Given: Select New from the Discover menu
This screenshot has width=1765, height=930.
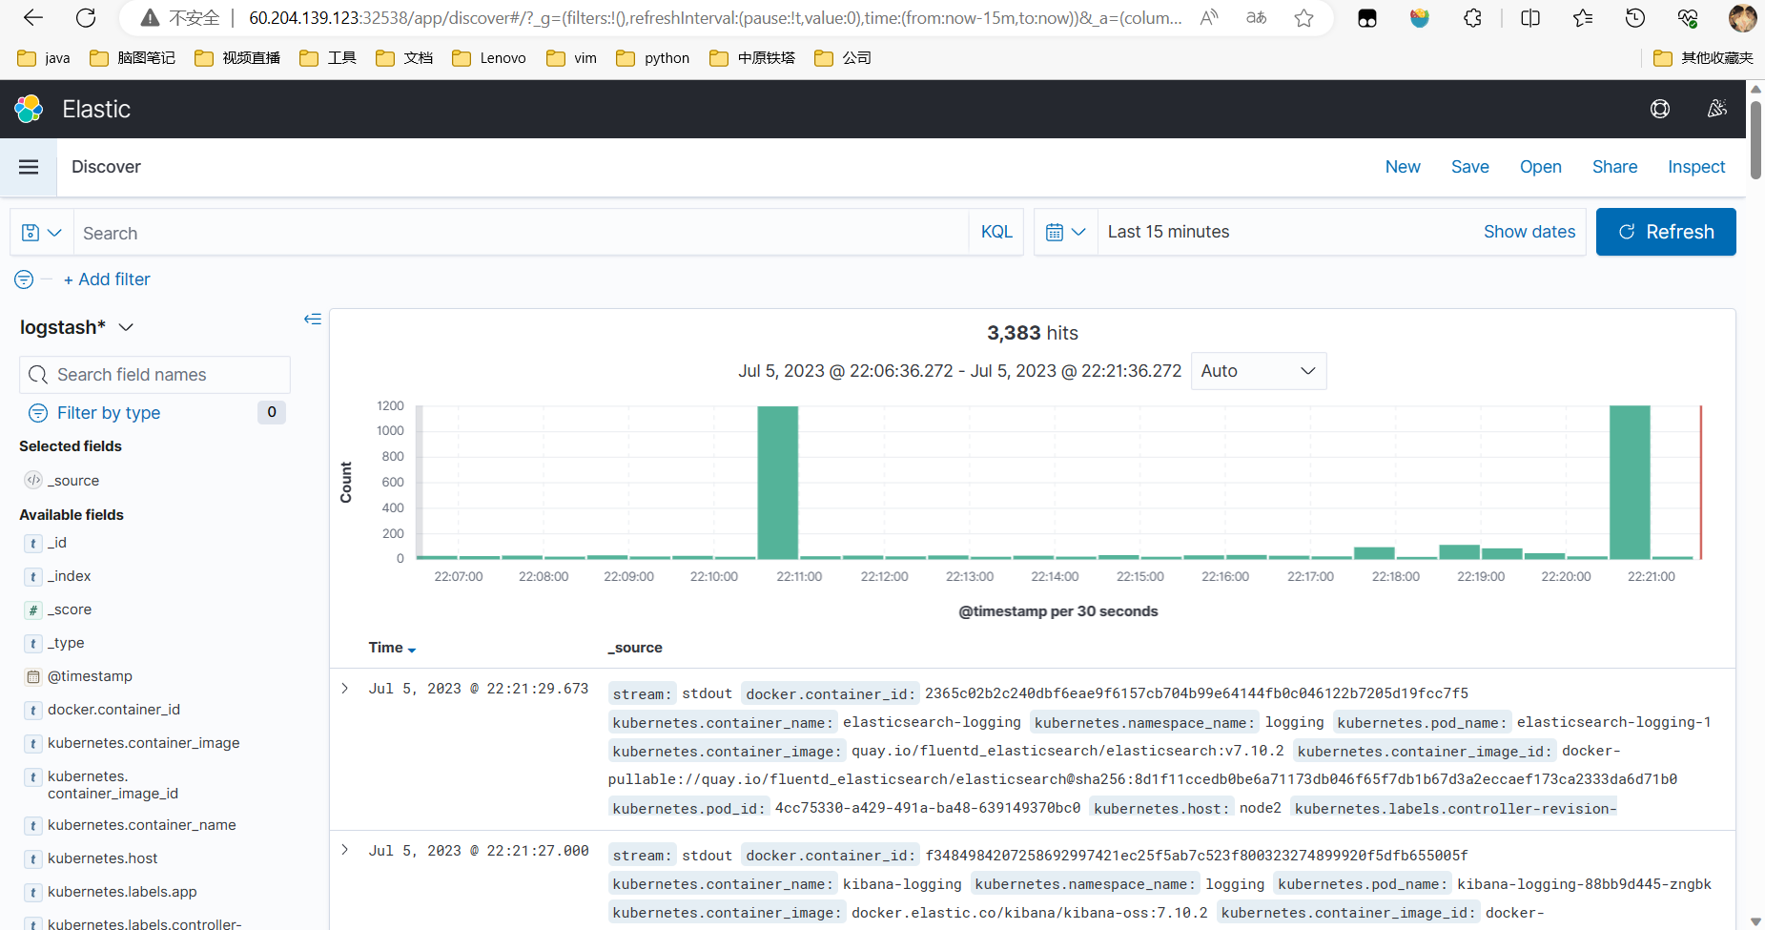Looking at the screenshot, I should pos(1402,166).
